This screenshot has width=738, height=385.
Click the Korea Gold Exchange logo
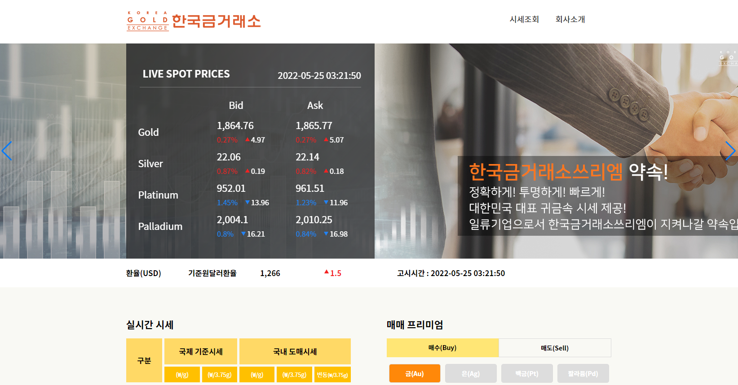click(194, 21)
